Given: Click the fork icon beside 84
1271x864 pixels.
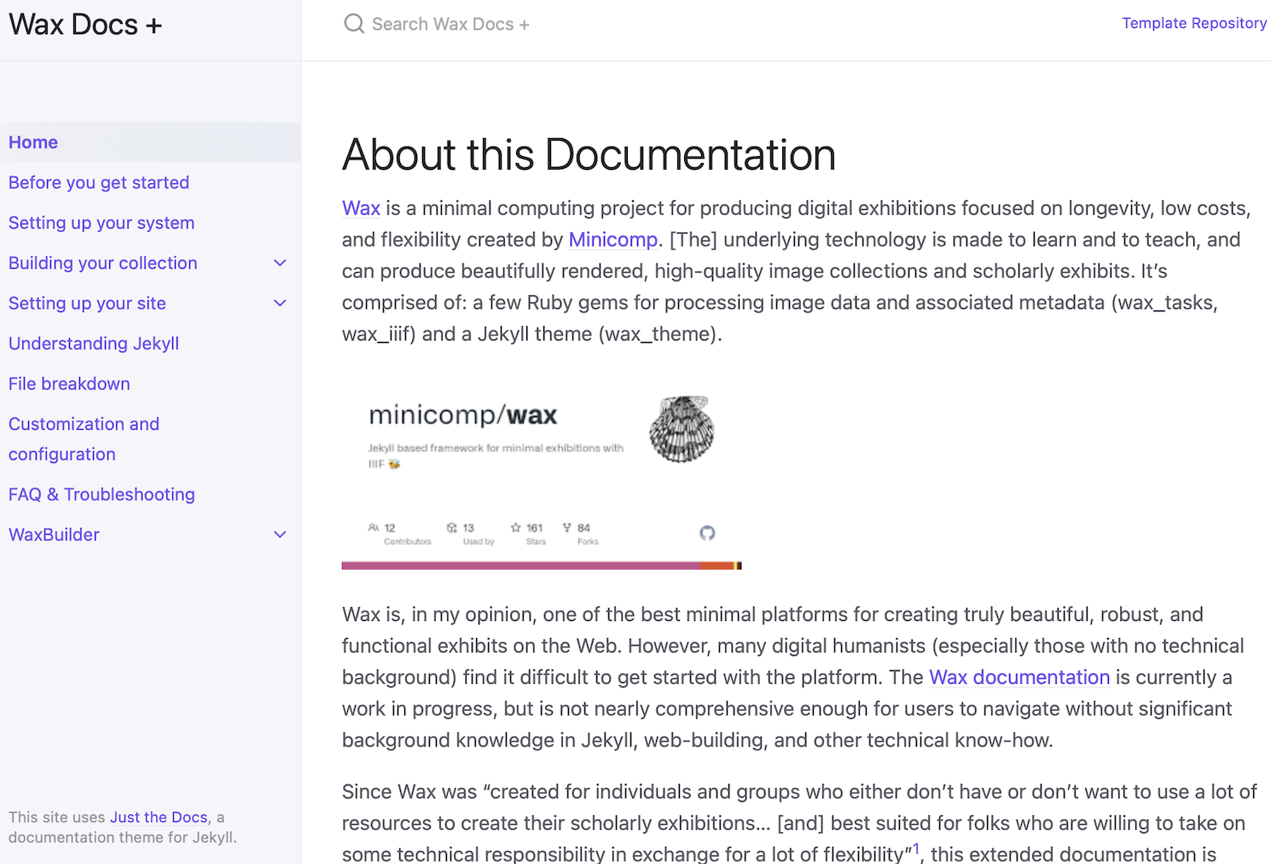Looking at the screenshot, I should tap(567, 528).
